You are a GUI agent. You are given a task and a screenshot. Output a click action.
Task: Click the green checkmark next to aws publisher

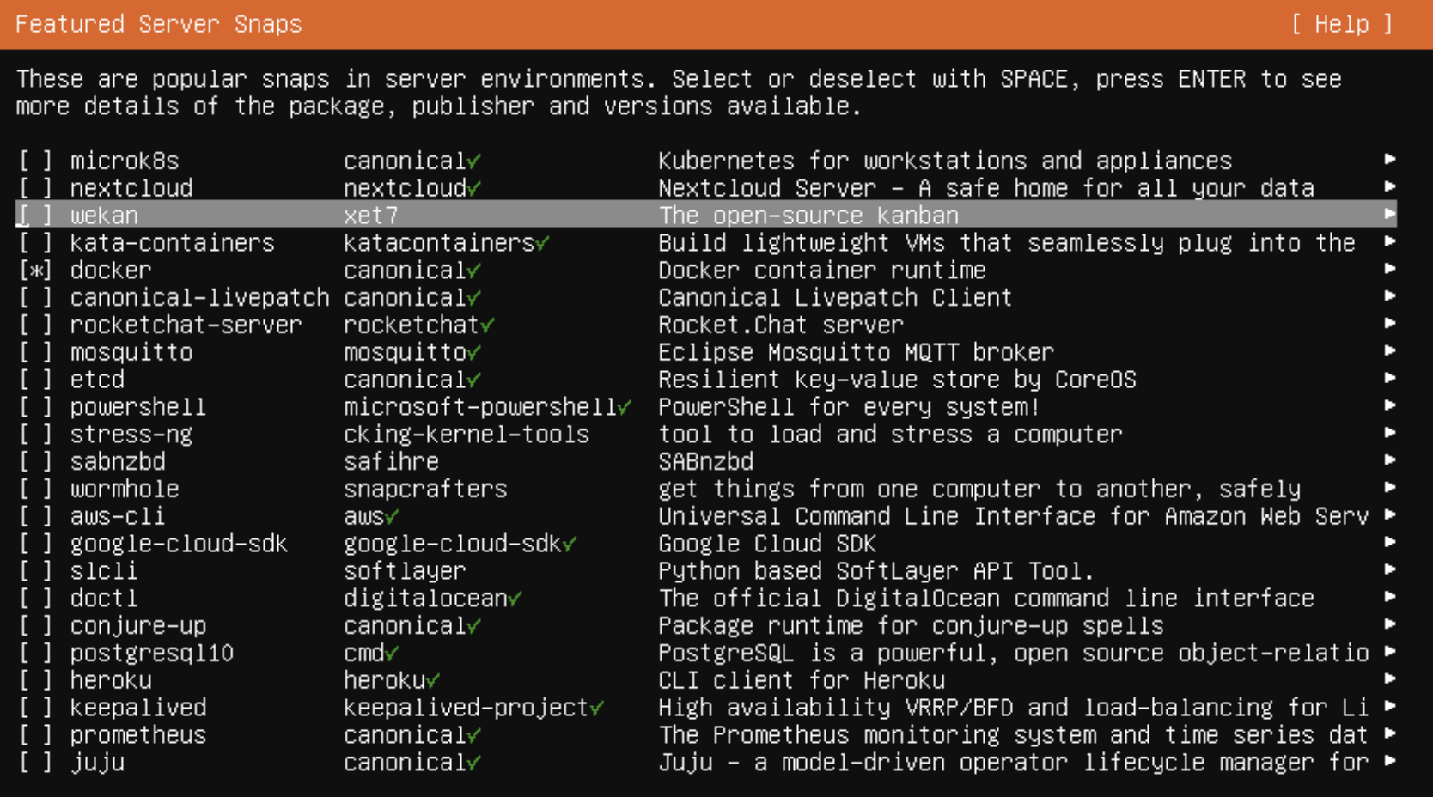click(392, 517)
